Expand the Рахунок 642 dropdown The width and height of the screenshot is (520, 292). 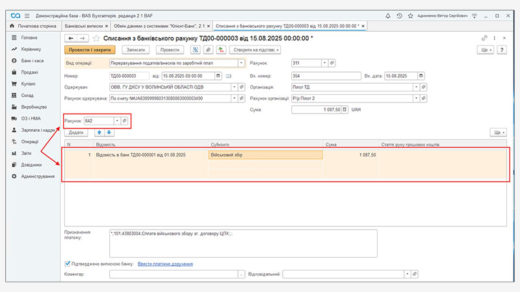116,121
